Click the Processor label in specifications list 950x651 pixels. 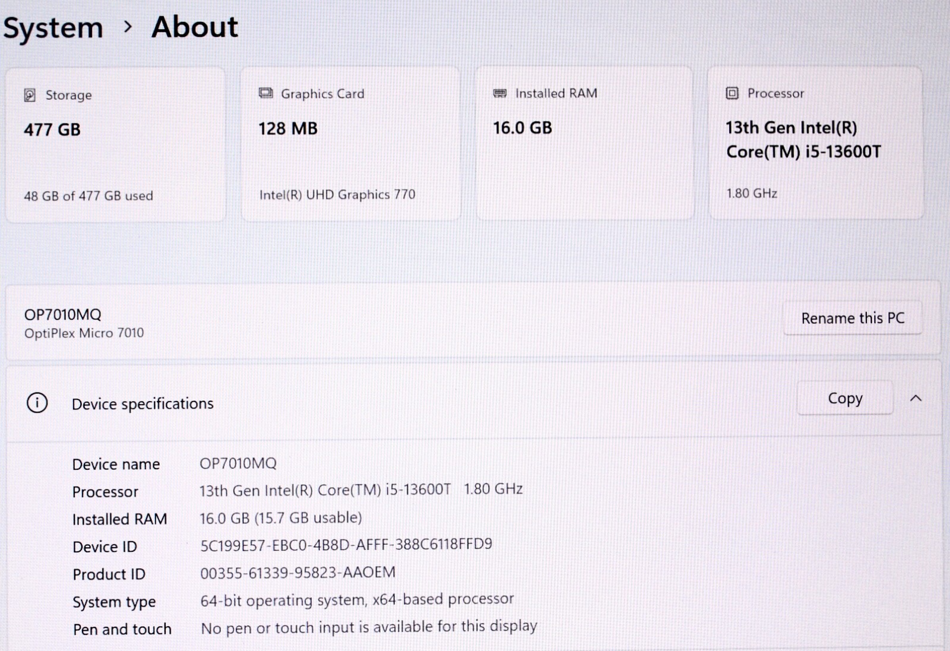[105, 492]
